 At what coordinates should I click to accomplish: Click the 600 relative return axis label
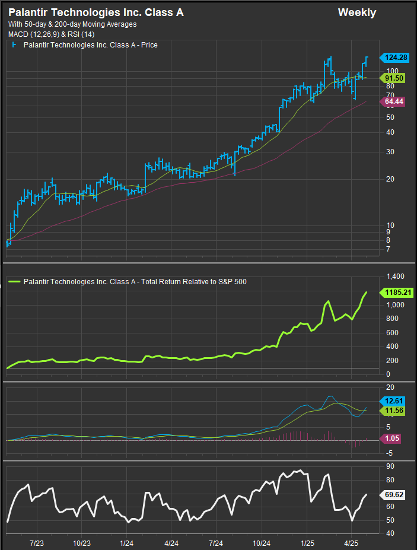393,332
